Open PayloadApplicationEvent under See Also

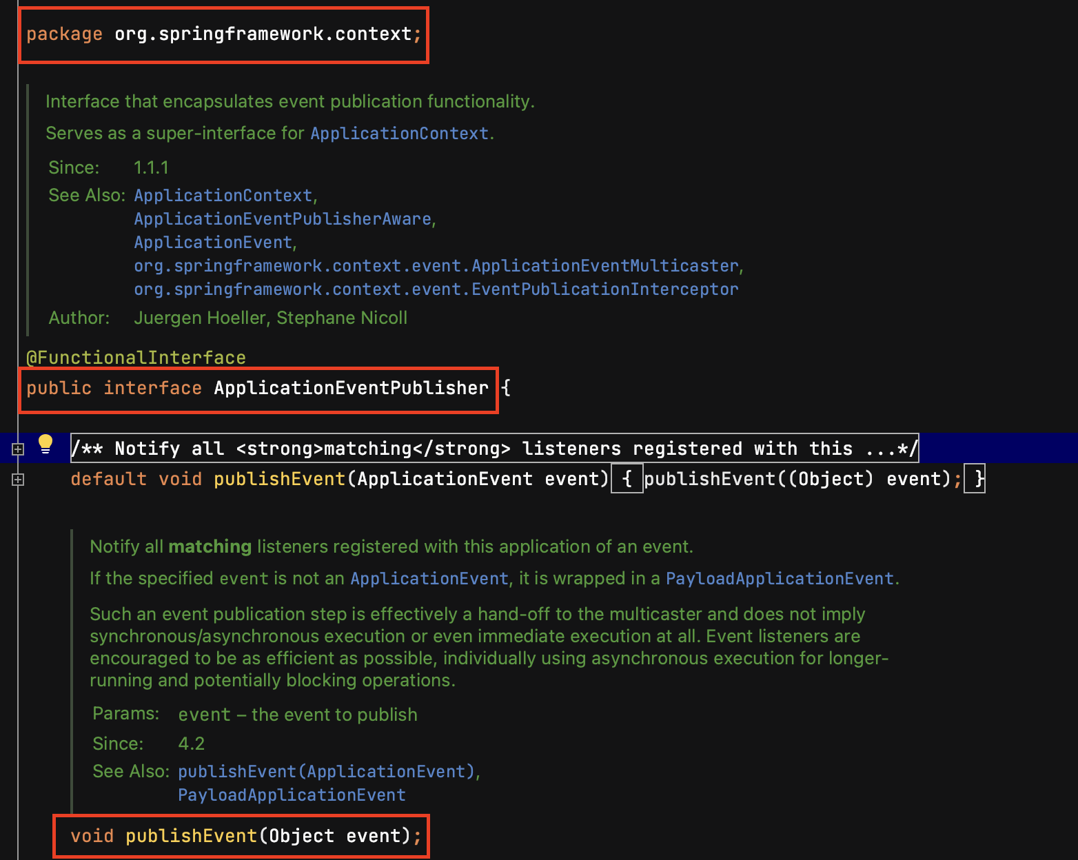click(x=292, y=795)
